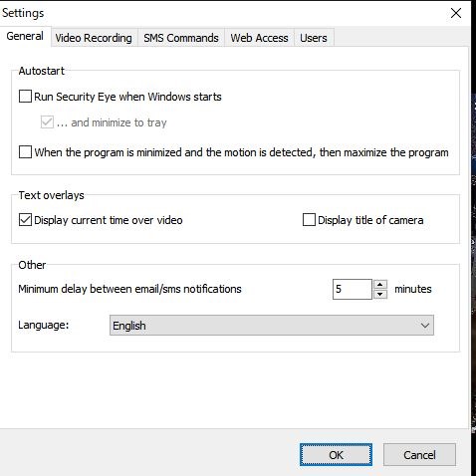
Task: Select the Users tab
Action: 314,38
